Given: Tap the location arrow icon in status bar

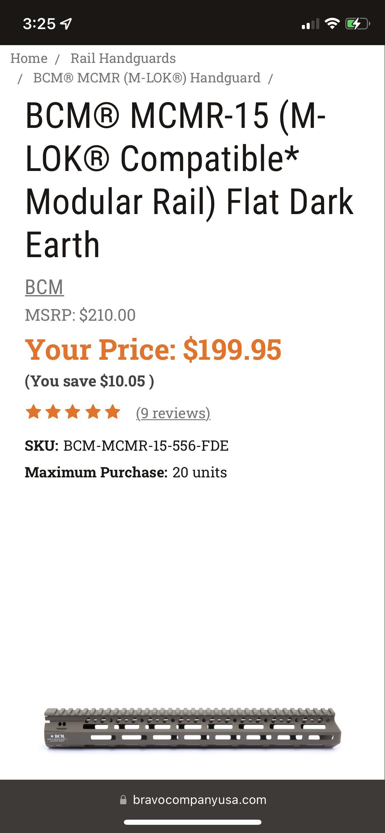Looking at the screenshot, I should click(66, 24).
